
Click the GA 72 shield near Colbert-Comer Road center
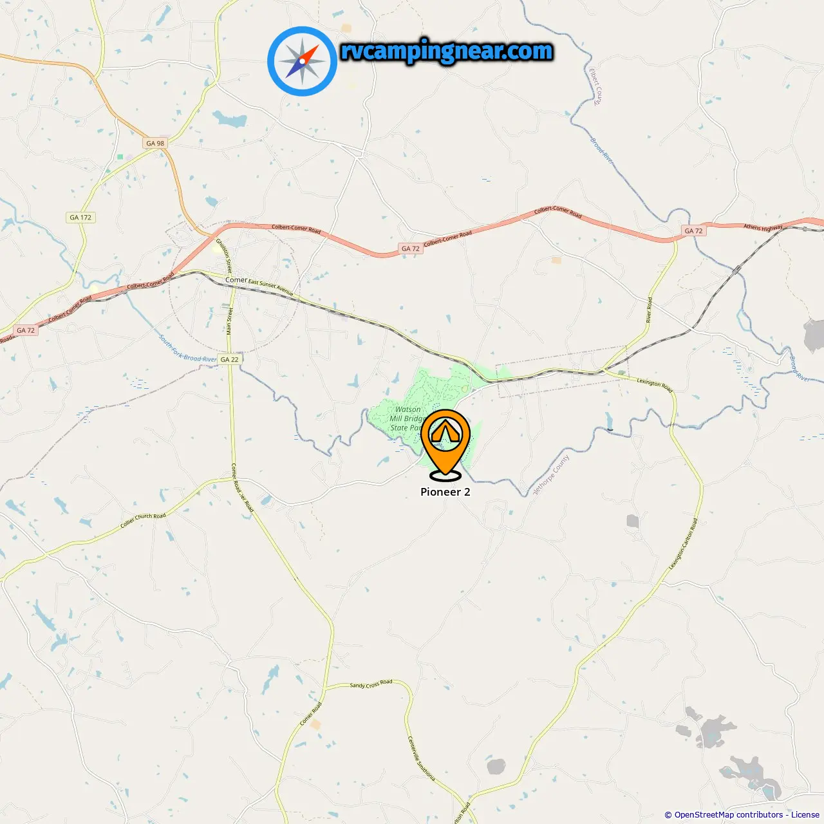click(x=411, y=248)
